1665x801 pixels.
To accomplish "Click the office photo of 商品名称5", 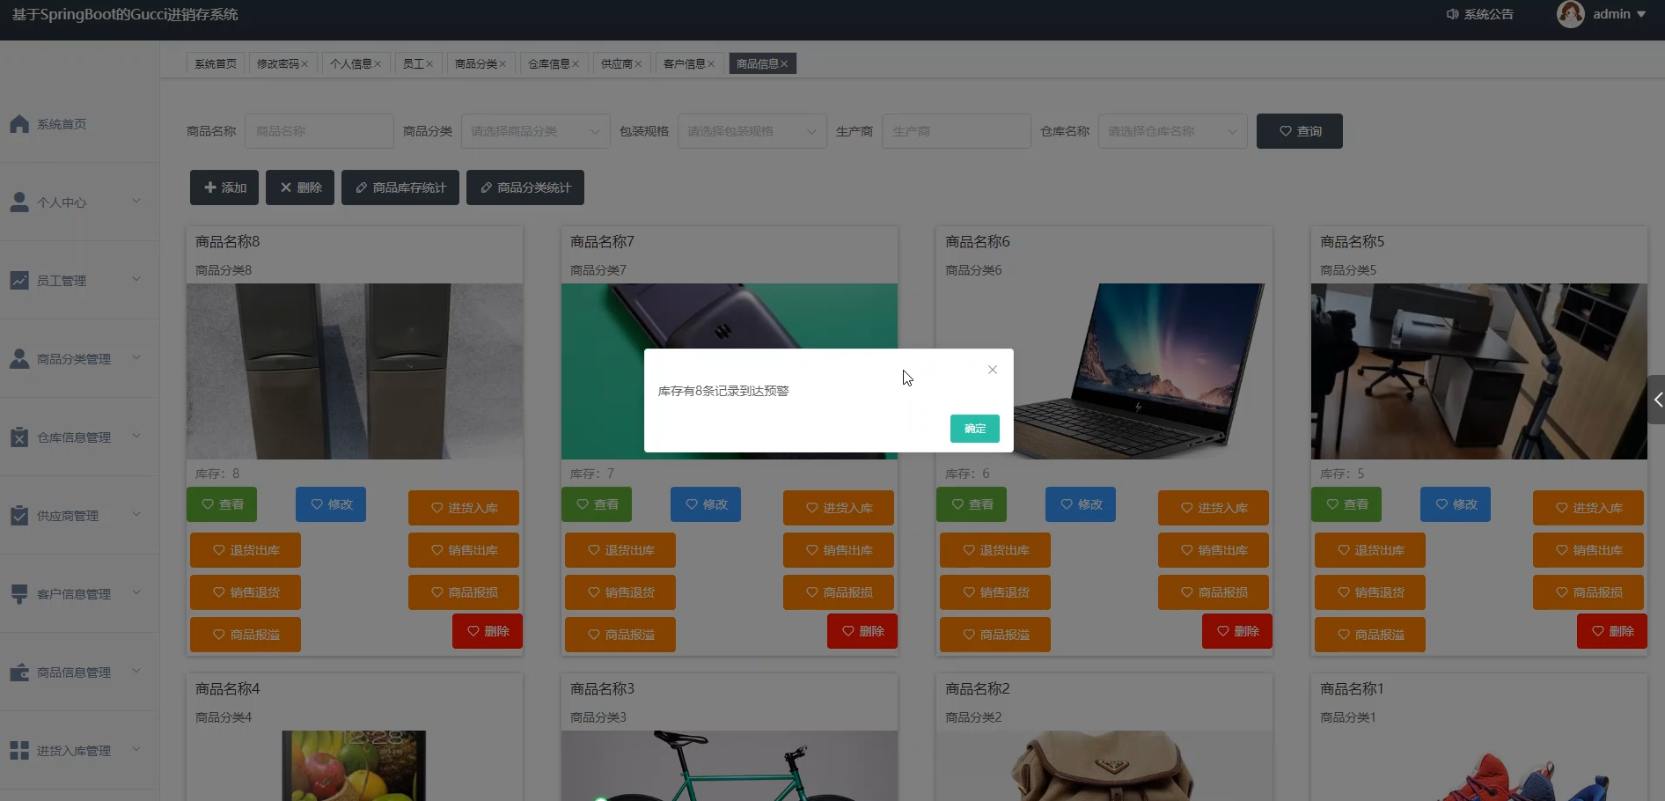I will (x=1479, y=371).
